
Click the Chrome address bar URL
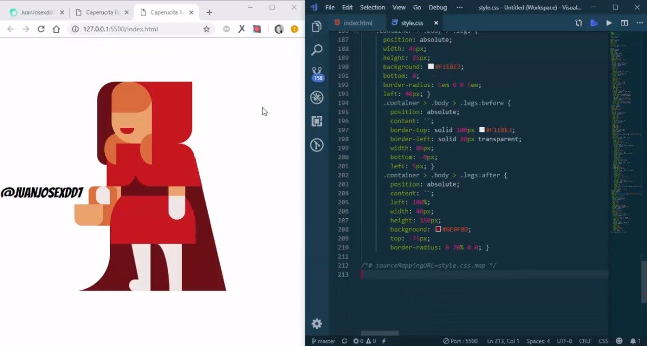click(x=120, y=29)
